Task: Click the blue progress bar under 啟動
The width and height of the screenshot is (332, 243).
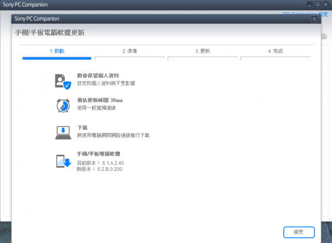Action: [x=57, y=58]
